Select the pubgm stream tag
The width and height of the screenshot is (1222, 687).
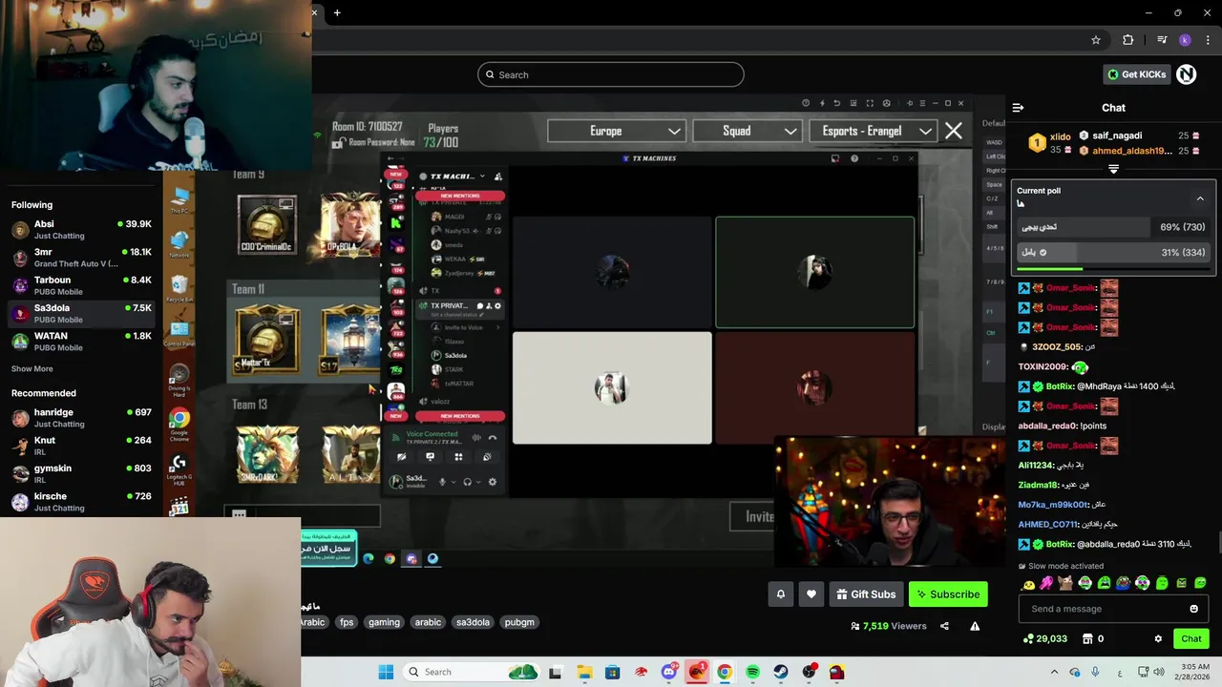click(519, 622)
